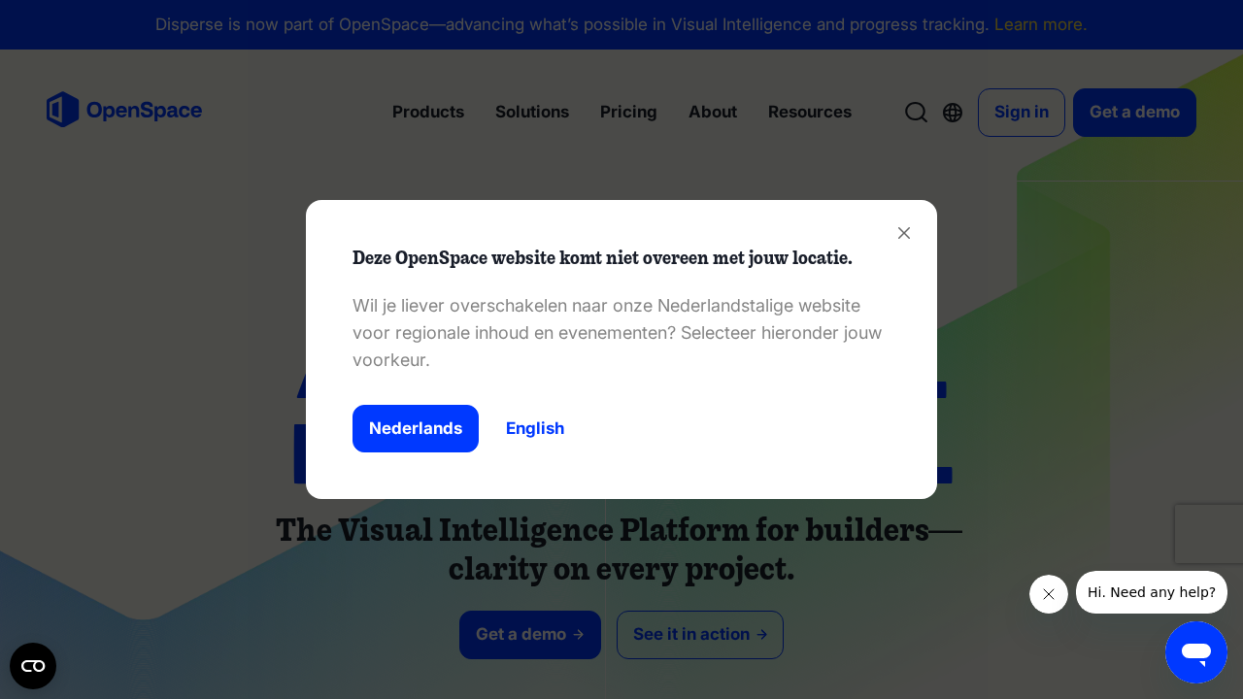Switch website language to Nederlands

416,428
